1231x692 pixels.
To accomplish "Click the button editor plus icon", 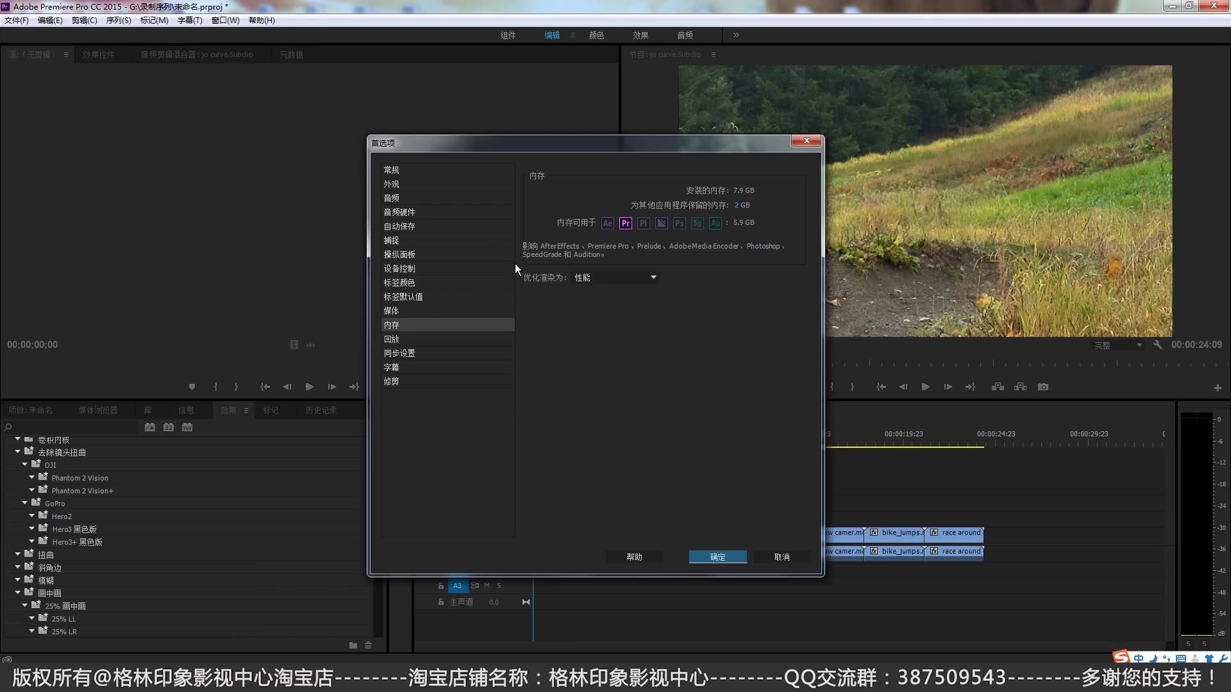I will (1217, 388).
